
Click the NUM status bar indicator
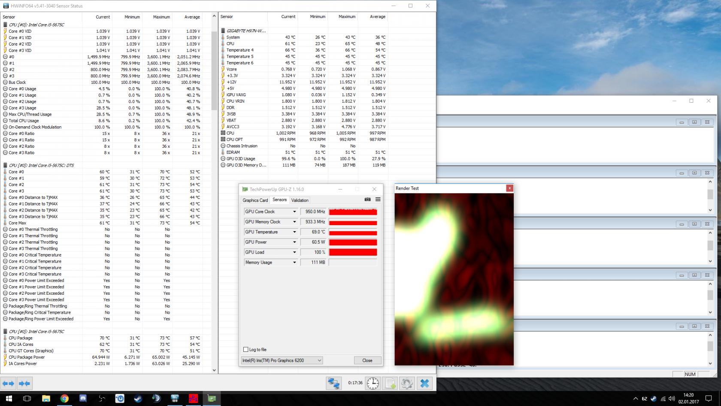coord(690,374)
